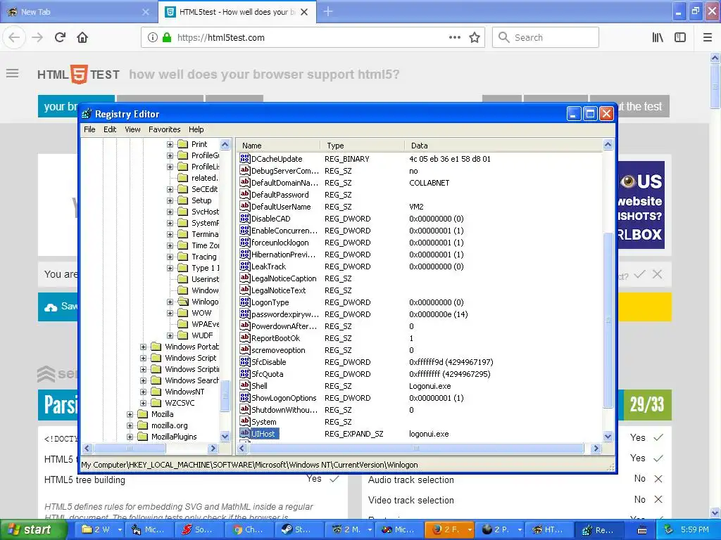
Task: Select the Windows Search key in tree
Action: (192, 380)
